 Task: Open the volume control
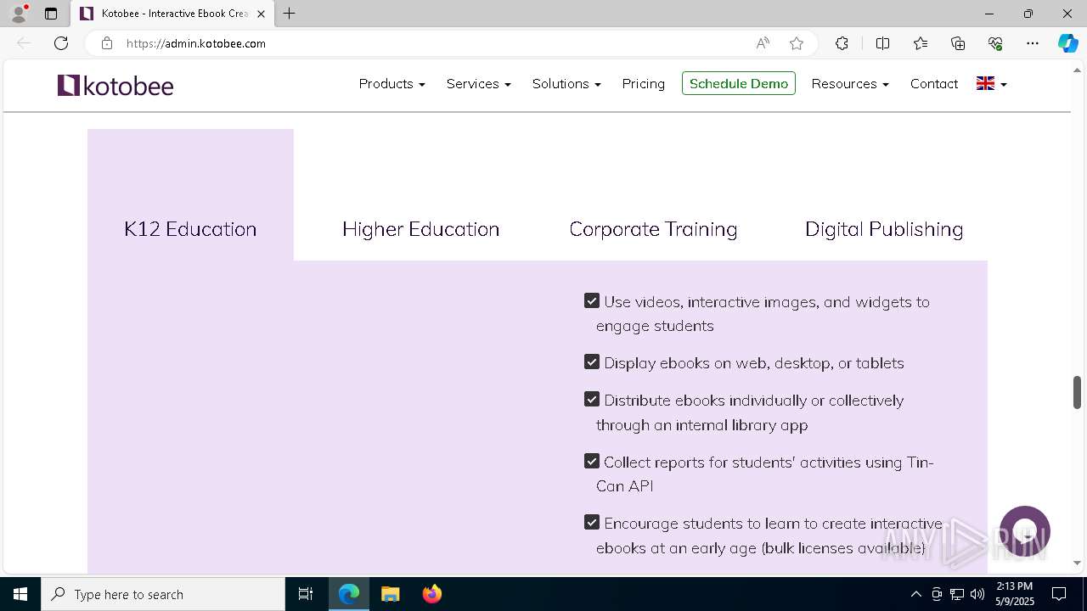click(977, 594)
